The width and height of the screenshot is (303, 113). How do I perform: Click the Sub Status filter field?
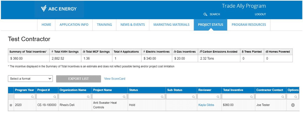coord(181,97)
